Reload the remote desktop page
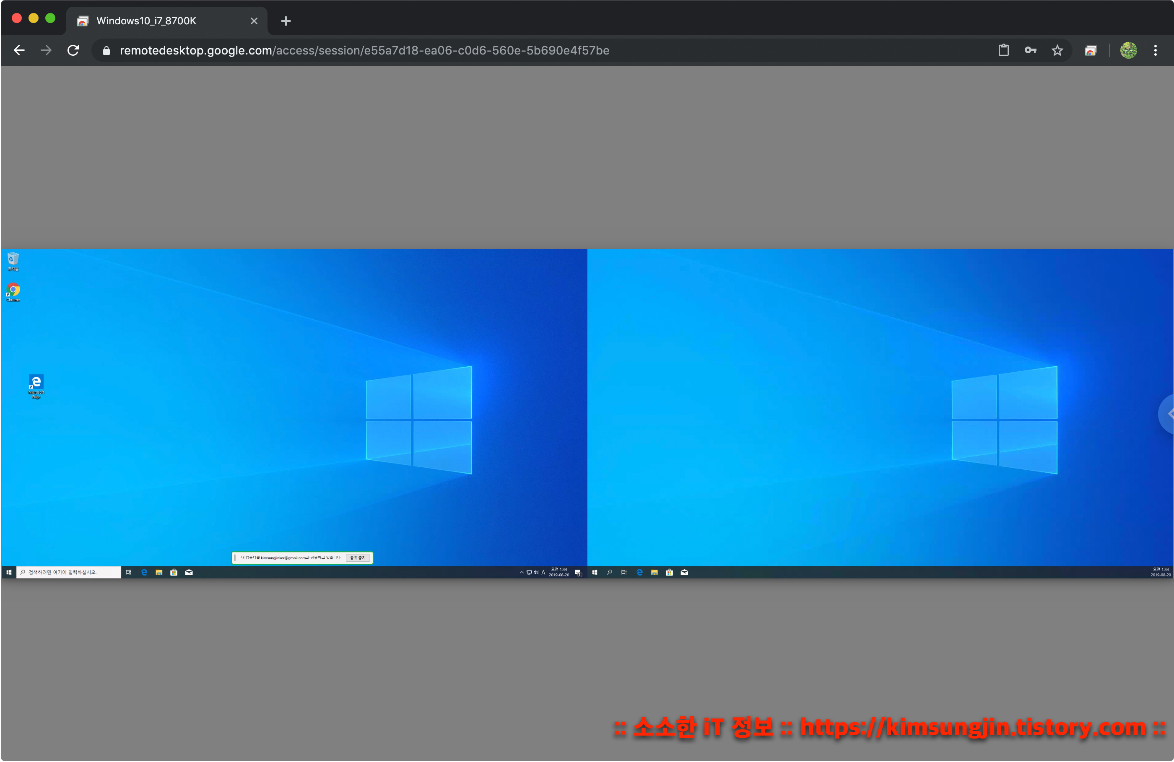The image size is (1174, 762). click(x=73, y=50)
